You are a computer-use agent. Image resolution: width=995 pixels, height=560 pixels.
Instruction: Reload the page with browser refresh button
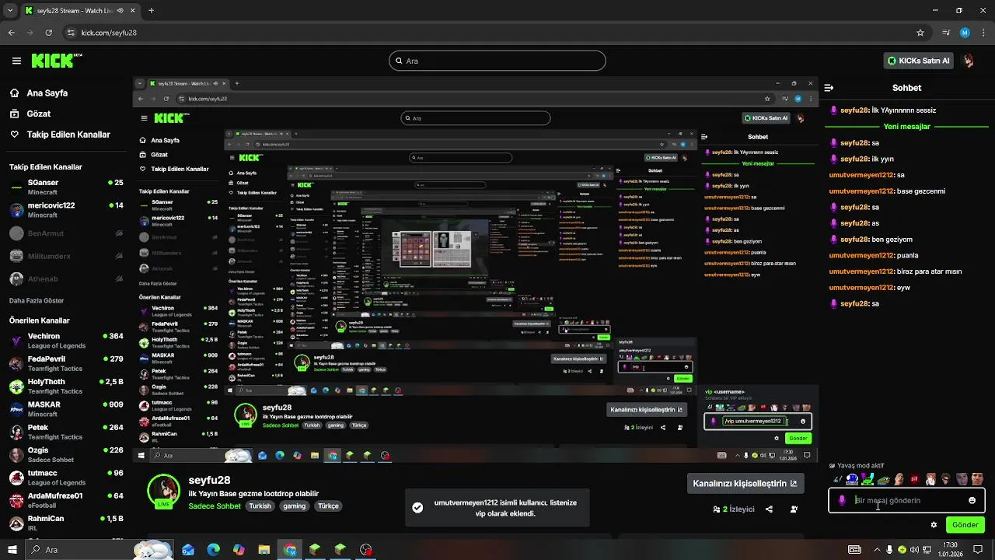49,33
